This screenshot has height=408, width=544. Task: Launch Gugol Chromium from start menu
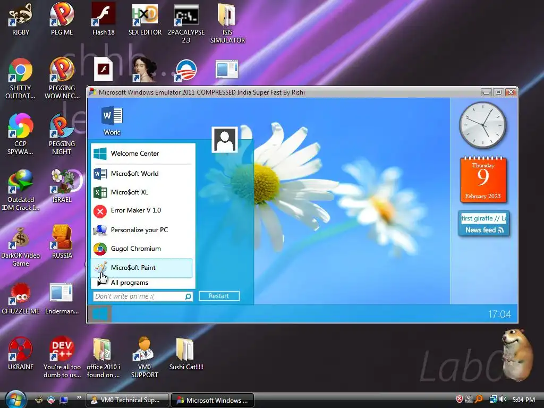pyautogui.click(x=141, y=249)
